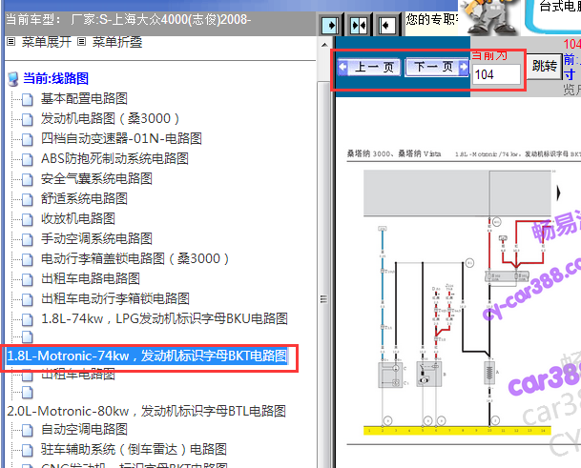The width and height of the screenshot is (581, 468).
Task: Click the cartoon mechanic mascot image
Action: click(489, 18)
